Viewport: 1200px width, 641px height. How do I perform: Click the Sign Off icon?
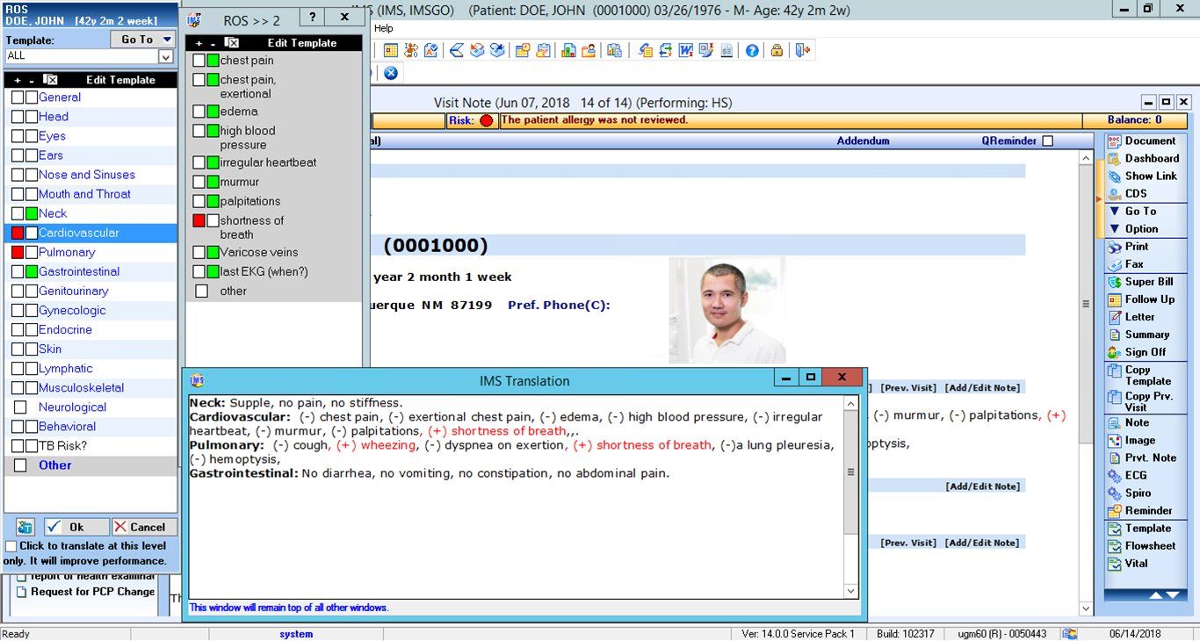click(x=1141, y=352)
